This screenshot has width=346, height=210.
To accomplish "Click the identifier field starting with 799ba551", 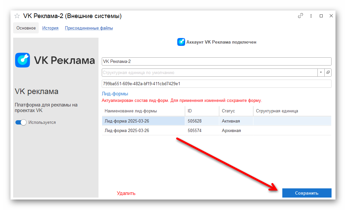I will [216, 84].
